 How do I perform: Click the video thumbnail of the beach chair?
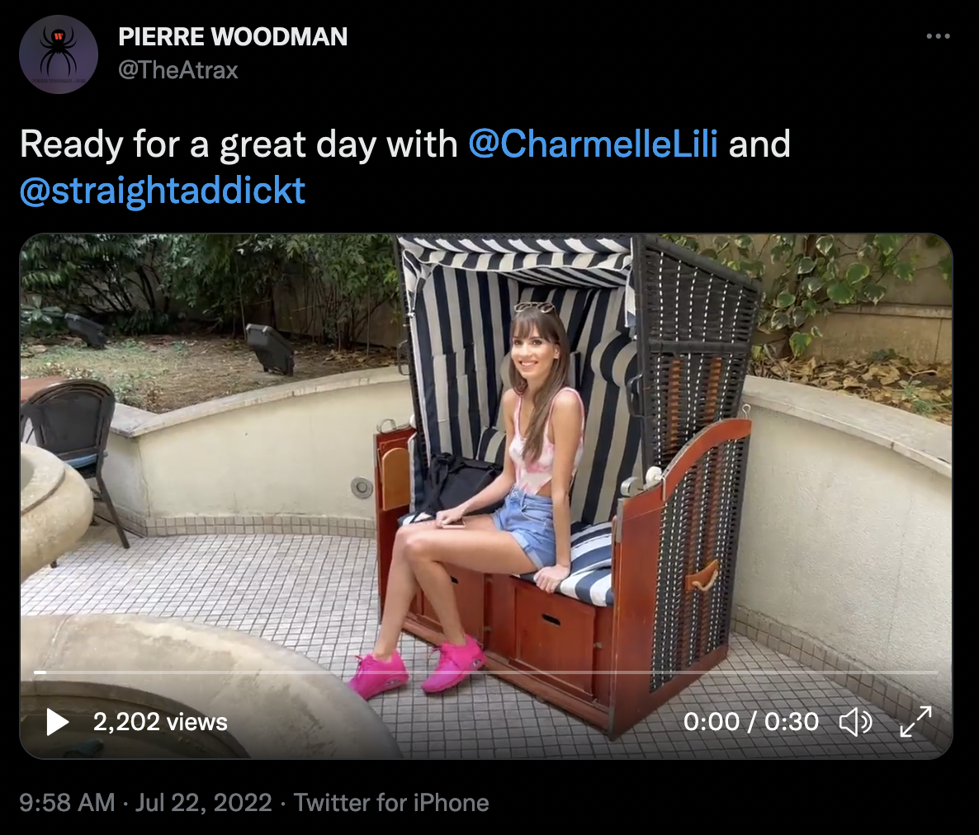[x=486, y=496]
